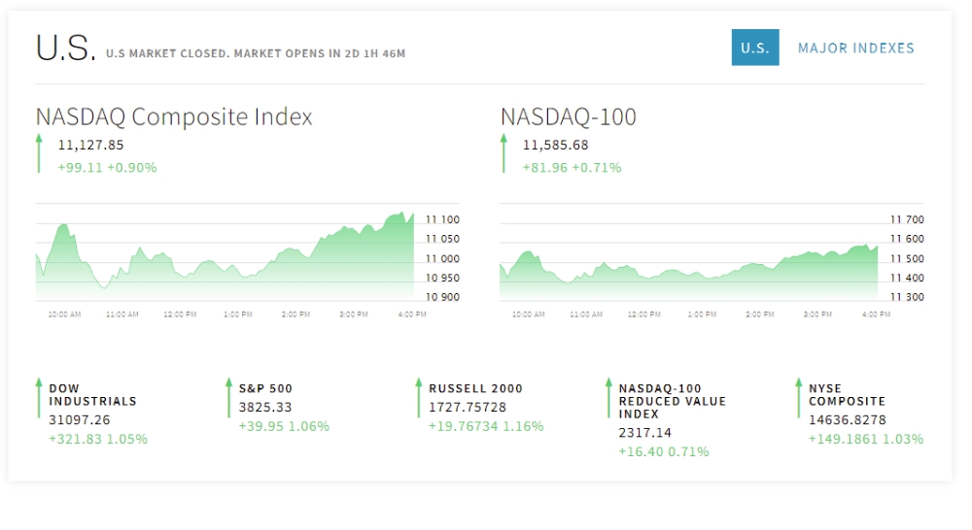Click the 10:00 AM marker on NASDAQ-100 chart
Viewport: 972px width, 530px height.
(x=528, y=315)
